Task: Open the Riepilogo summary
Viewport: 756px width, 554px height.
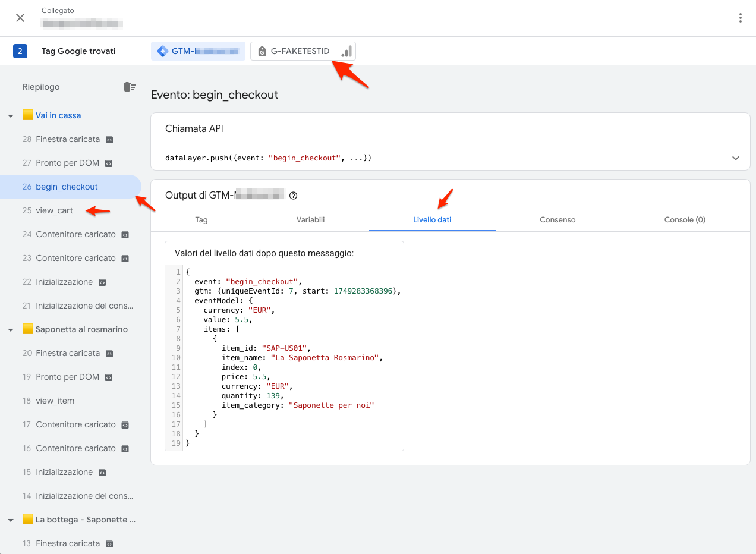Action: pyautogui.click(x=41, y=87)
